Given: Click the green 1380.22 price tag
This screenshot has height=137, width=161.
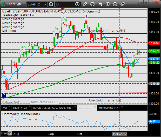Looking at the screenshot, I should click(154, 63).
